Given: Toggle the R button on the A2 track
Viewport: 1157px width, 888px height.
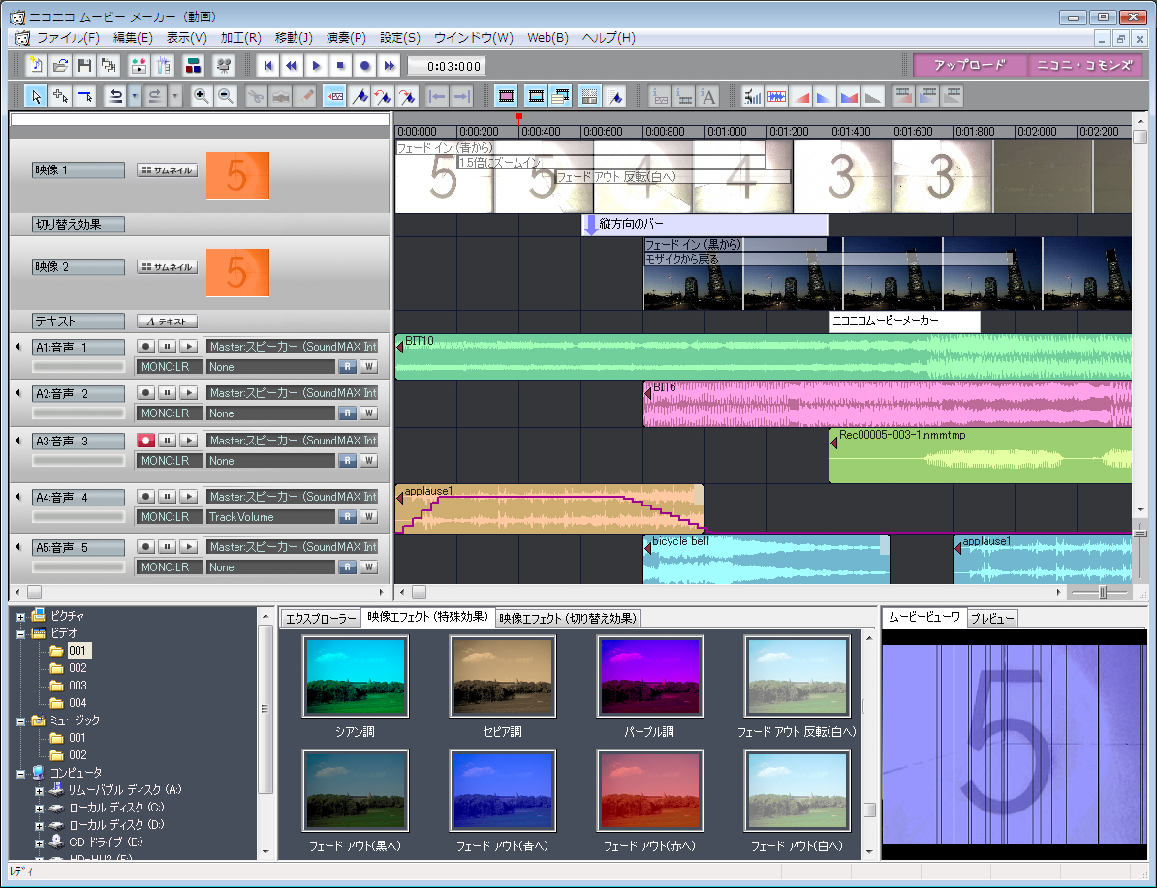Looking at the screenshot, I should [348, 413].
